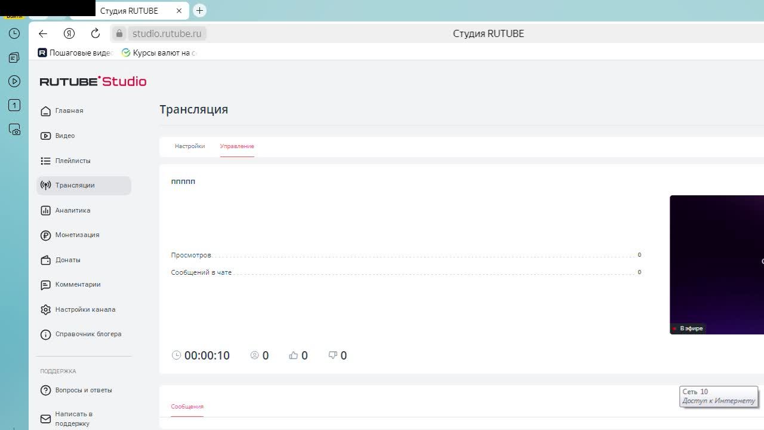Click the RUTUBE Studio logo
The image size is (764, 430).
click(93, 81)
